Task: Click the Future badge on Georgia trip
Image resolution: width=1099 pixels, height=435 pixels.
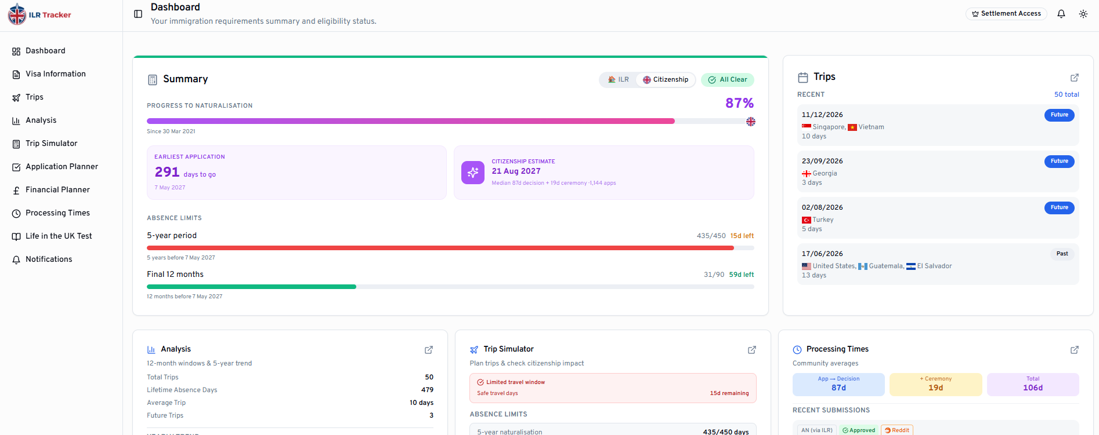Action: point(1060,161)
